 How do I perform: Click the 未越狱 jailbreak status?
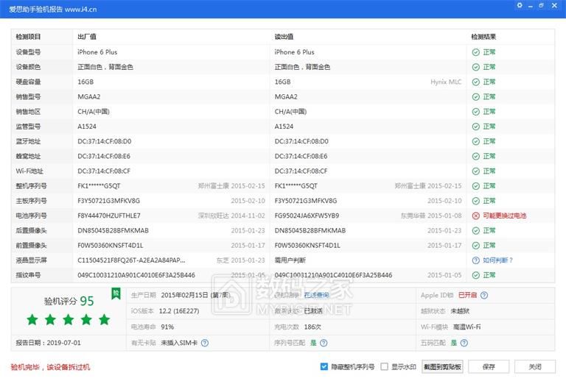click(x=460, y=311)
